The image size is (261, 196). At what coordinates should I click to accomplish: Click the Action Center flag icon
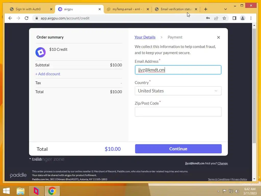pos(225,191)
